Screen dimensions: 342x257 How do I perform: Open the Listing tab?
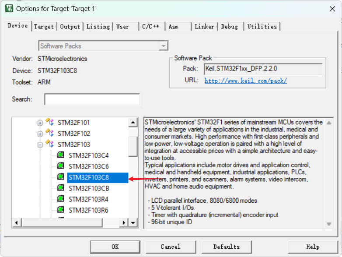coord(98,27)
